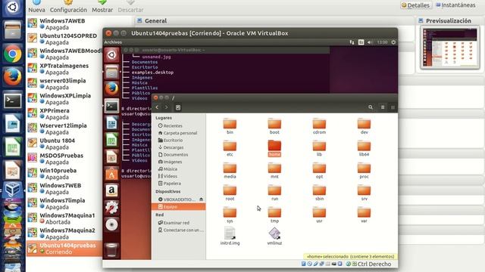Viewport: 485px width, 272px height.
Task: Select the Ubuntu1204SOPRED virtual machine
Action: coord(64,39)
